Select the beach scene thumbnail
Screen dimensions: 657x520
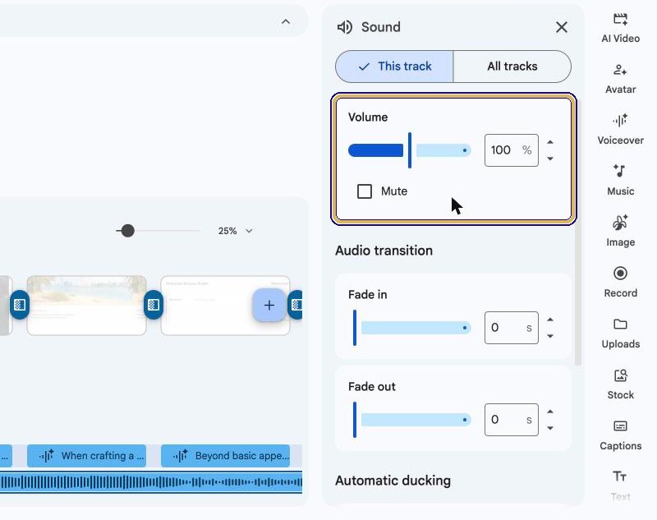click(86, 305)
